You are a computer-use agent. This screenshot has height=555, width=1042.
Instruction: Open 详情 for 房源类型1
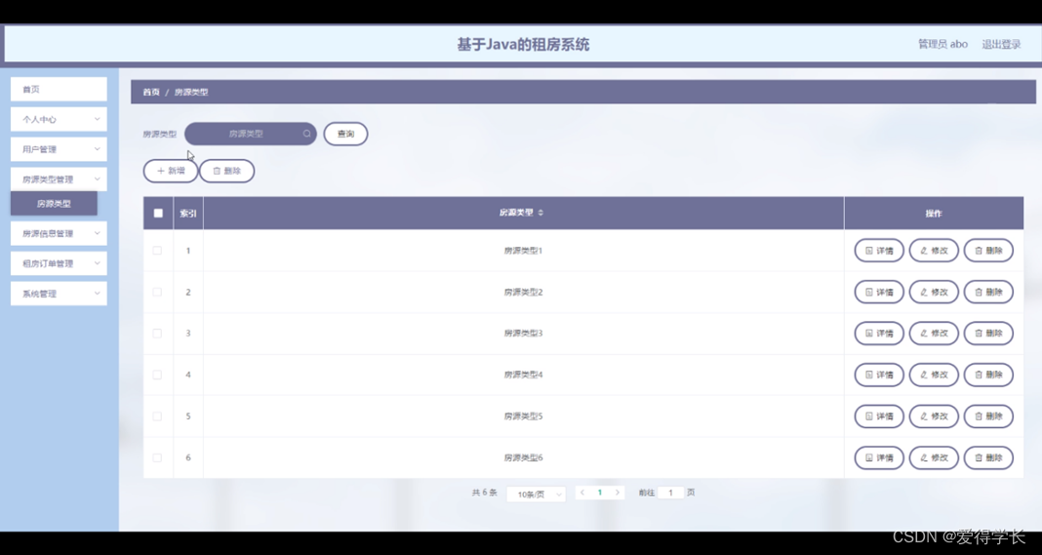click(x=879, y=251)
